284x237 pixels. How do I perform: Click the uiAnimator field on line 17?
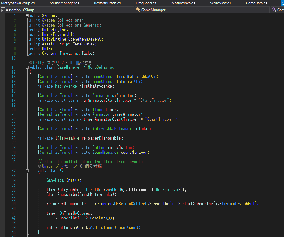(123, 96)
